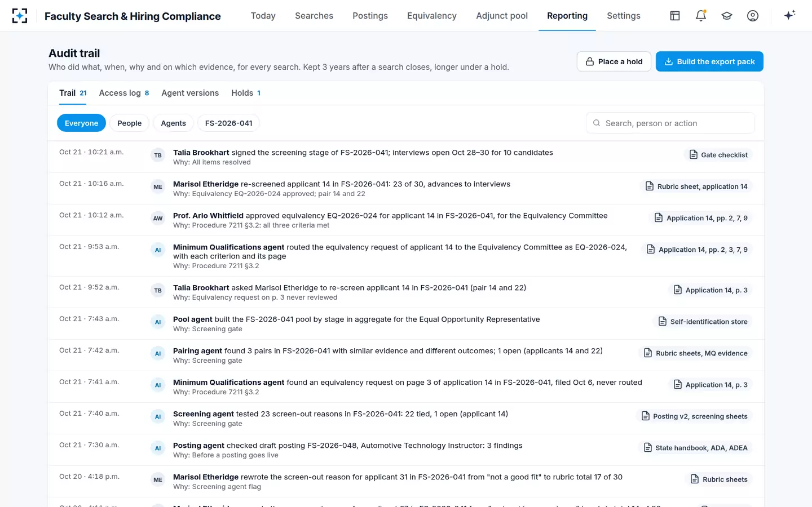Open Settings in the top navigation
This screenshot has height=507, width=812.
click(x=624, y=16)
